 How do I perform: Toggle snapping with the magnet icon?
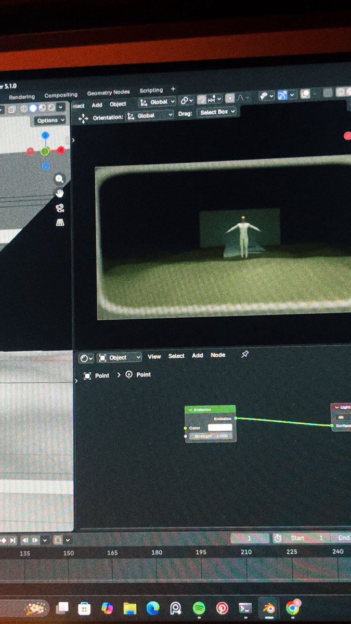pos(202,99)
